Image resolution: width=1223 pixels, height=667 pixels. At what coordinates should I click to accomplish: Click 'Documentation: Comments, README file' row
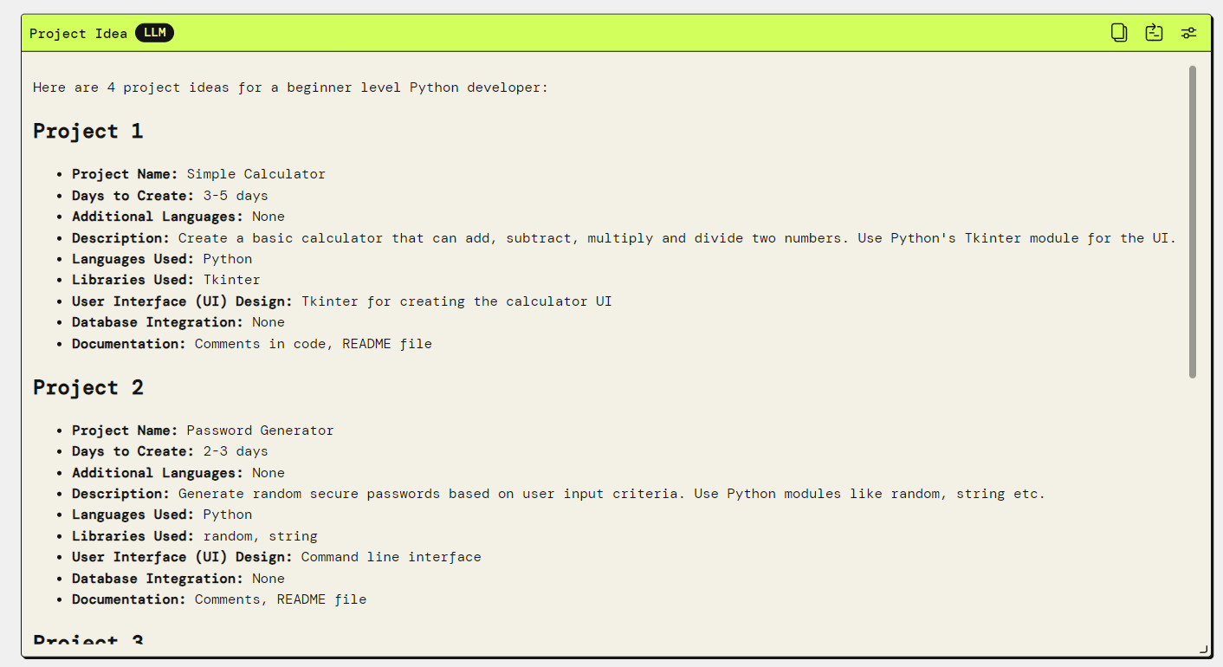click(219, 599)
